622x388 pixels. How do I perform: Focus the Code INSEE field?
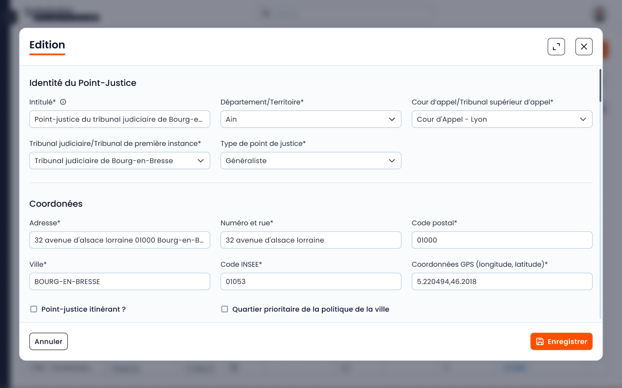311,282
